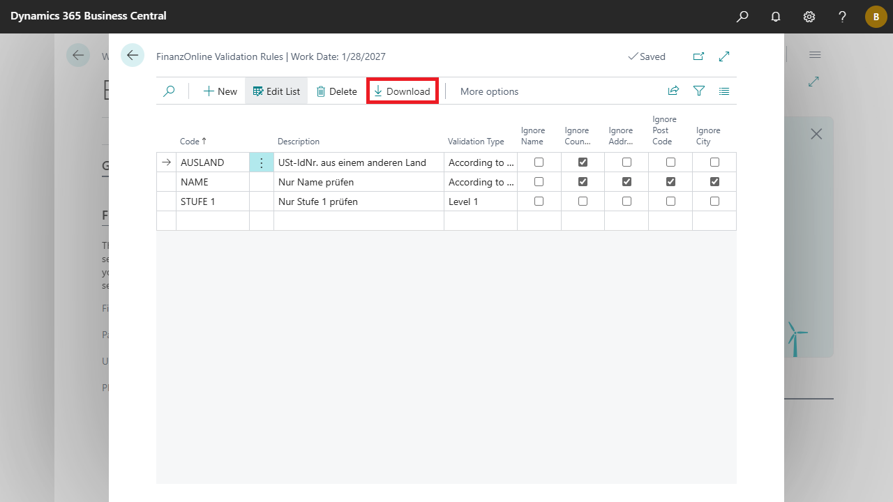893x502 pixels.
Task: Toggle the filter pane
Action: tap(699, 91)
